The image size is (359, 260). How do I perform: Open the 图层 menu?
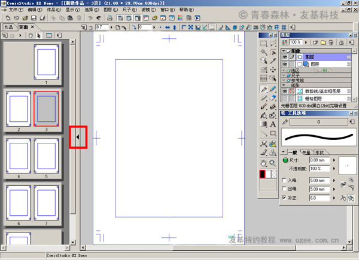[111, 10]
